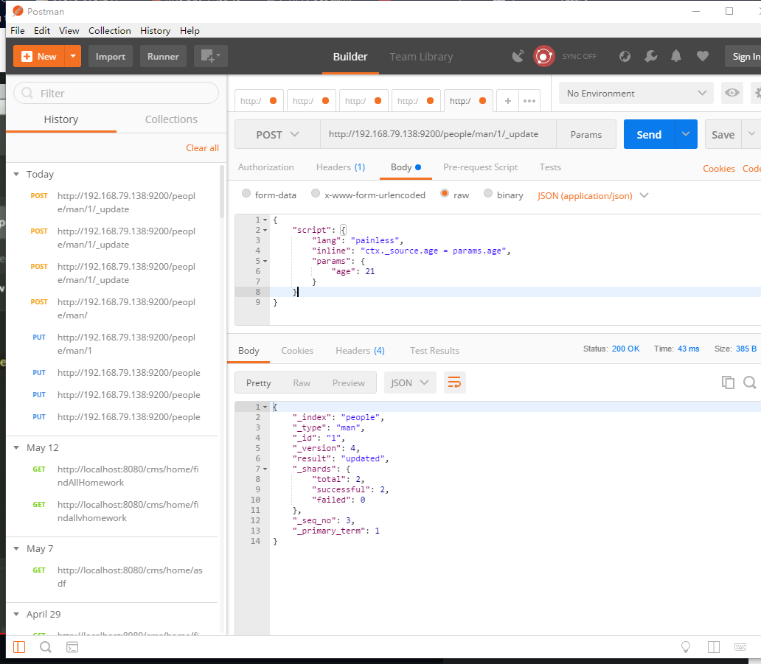The image size is (761, 664).
Task: Open the notifications bell icon
Action: point(676,57)
